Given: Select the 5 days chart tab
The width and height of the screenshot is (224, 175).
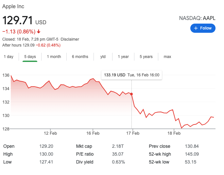Looking at the screenshot, I should (x=30, y=57).
